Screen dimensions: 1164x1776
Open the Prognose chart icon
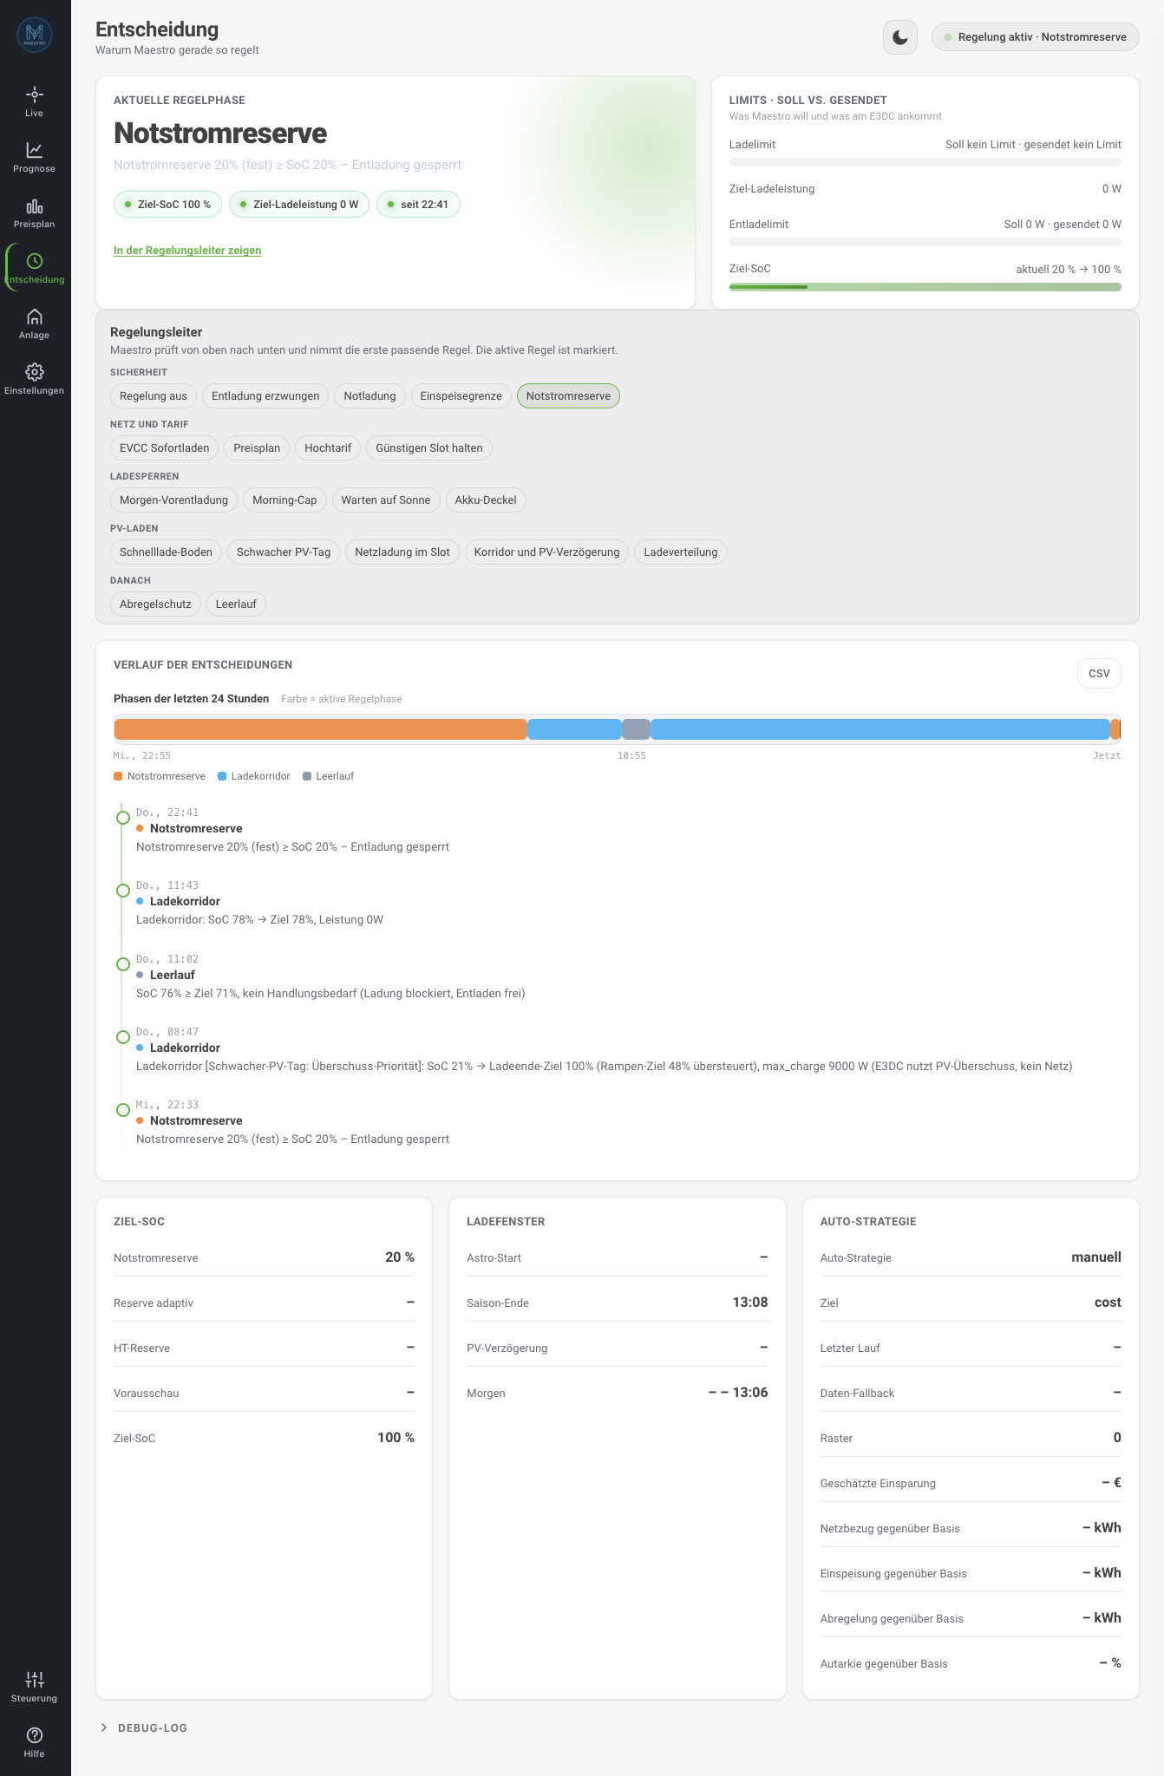[x=34, y=149]
